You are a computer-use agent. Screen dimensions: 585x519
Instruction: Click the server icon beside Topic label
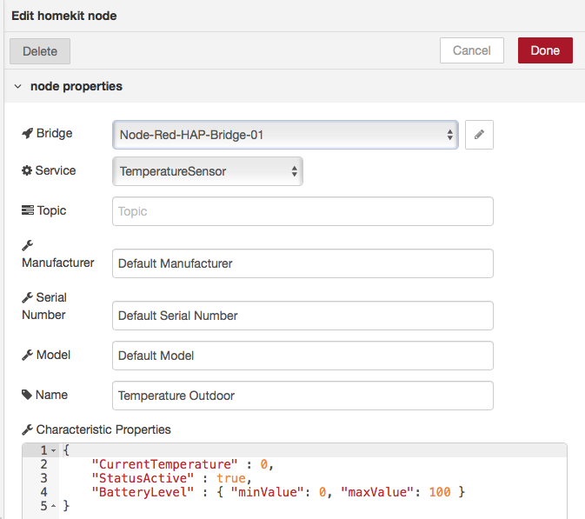pyautogui.click(x=28, y=210)
